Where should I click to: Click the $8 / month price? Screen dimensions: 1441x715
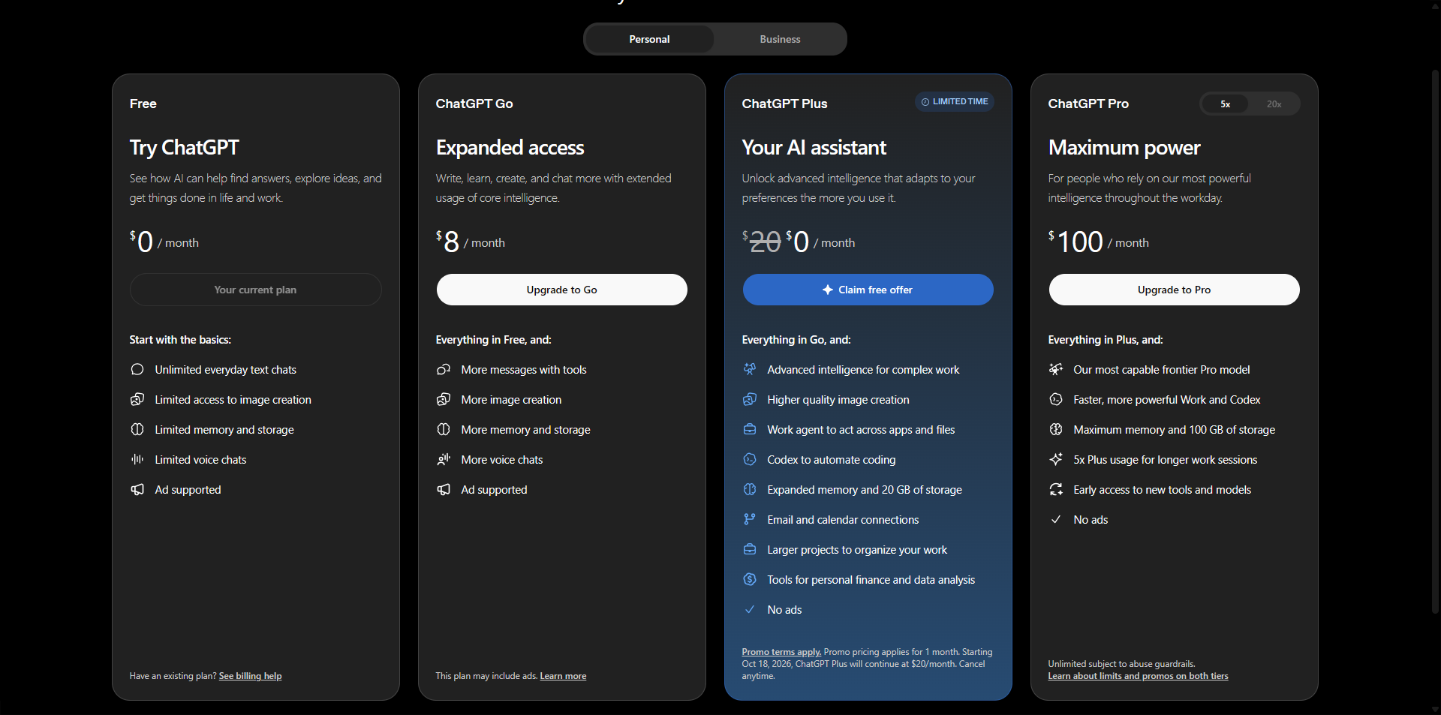pos(470,242)
